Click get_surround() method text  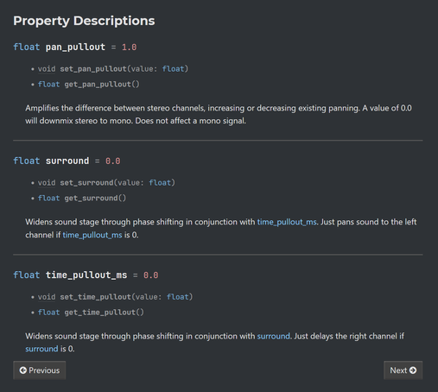pos(95,199)
